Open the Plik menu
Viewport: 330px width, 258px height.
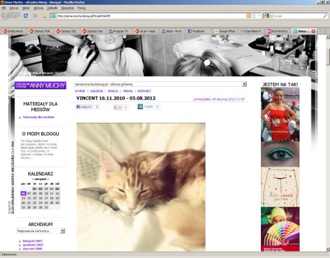(x=4, y=8)
